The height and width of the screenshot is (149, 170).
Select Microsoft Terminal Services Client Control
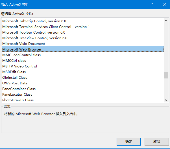[x=46, y=27]
